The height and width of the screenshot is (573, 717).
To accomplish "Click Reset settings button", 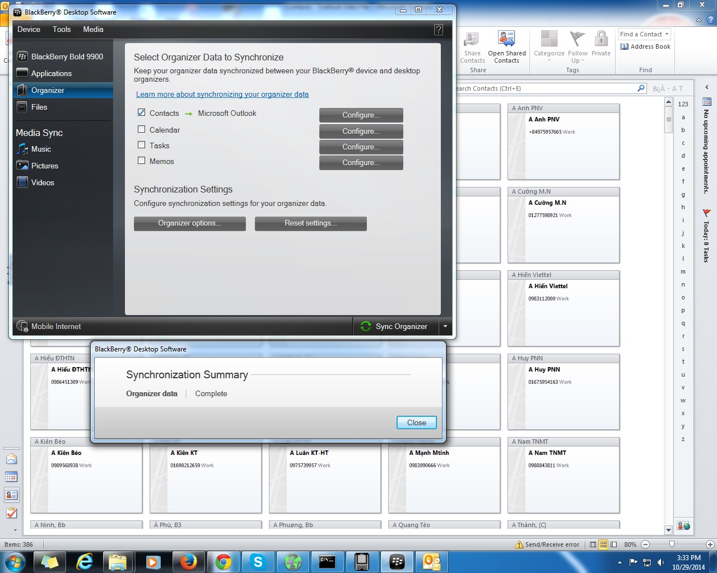I will (311, 223).
